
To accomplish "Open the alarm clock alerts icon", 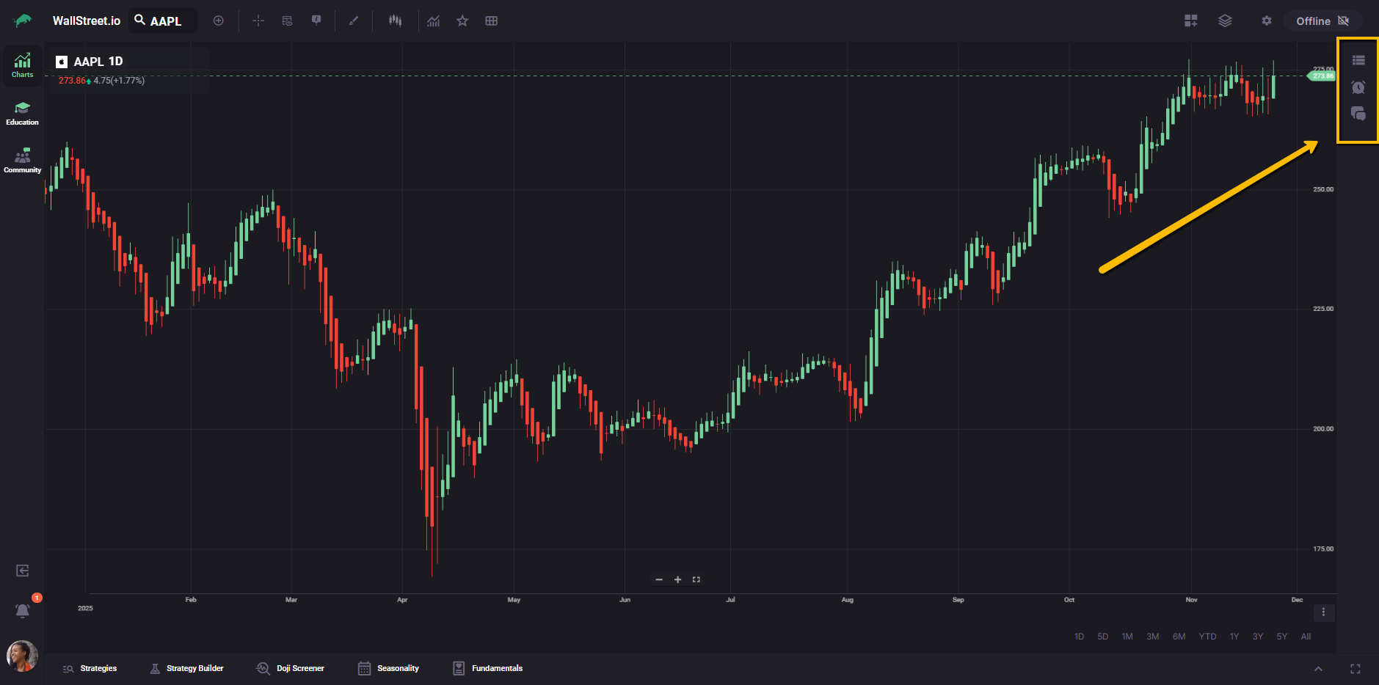I will coord(1358,87).
